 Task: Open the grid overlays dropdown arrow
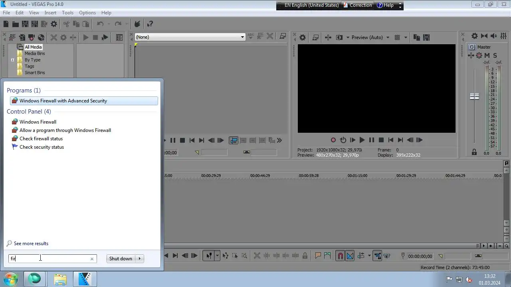click(x=406, y=37)
